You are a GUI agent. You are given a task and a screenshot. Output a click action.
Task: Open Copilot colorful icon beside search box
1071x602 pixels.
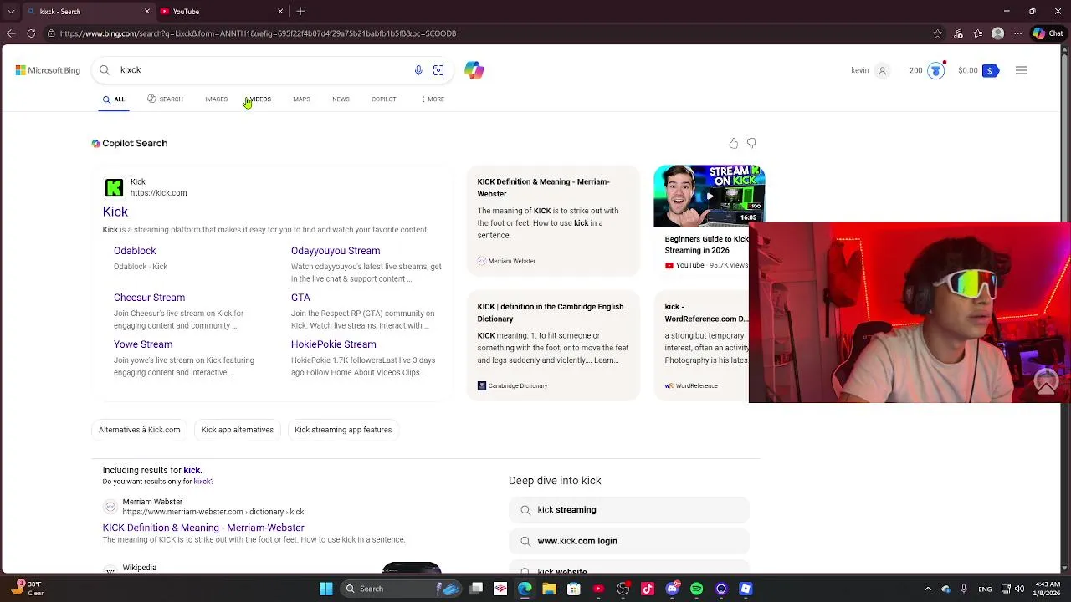pos(474,70)
